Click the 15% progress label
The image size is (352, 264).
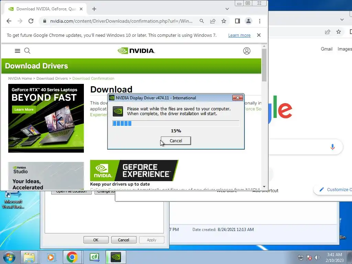176,131
